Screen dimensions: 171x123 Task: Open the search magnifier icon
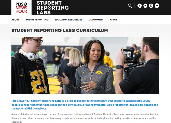click(130, 5)
